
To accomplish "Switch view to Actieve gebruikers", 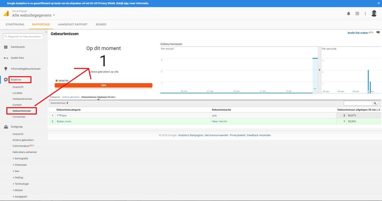I will click(71, 97).
